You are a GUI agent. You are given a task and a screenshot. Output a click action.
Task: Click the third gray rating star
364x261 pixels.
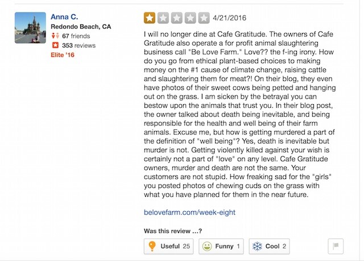[x=177, y=18]
